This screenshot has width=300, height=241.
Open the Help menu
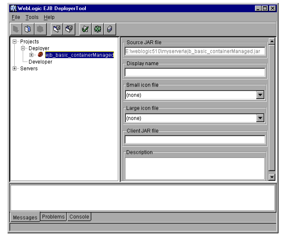(x=49, y=17)
